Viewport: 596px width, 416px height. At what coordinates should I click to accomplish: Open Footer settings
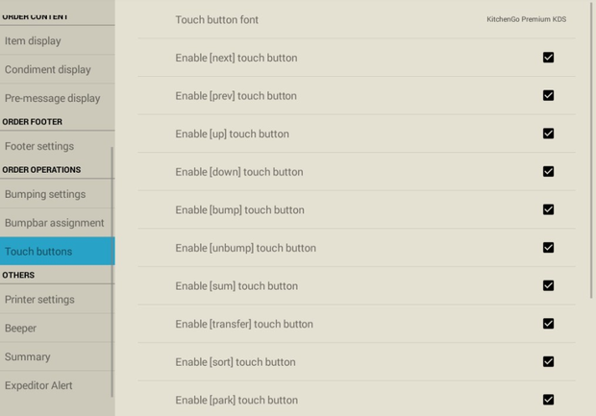click(57, 146)
